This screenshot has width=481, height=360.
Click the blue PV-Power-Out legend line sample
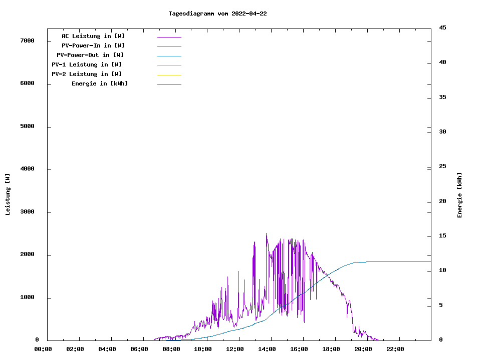tap(169, 56)
